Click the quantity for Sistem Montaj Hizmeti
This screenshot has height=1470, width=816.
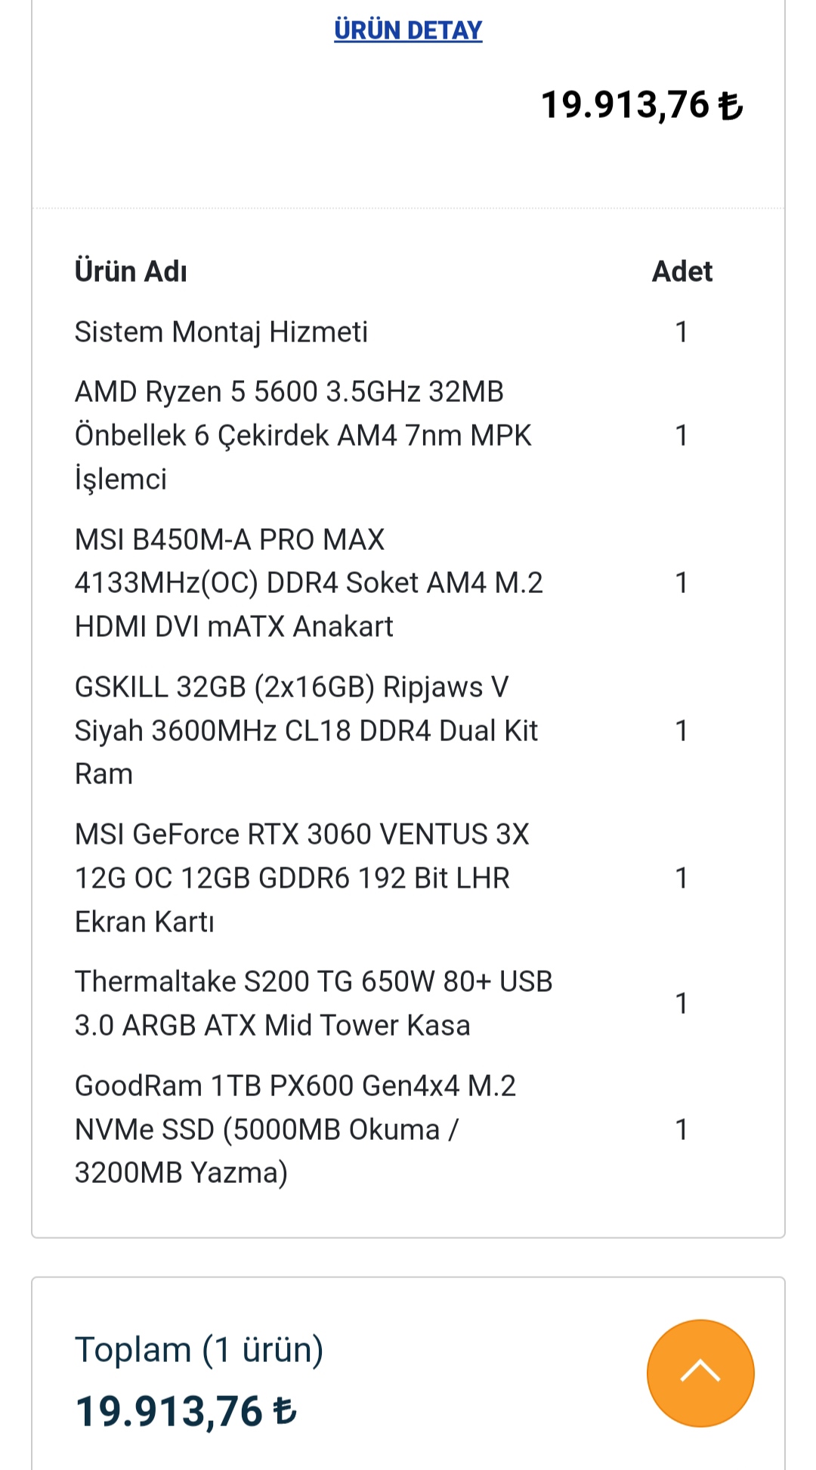pyautogui.click(x=682, y=332)
